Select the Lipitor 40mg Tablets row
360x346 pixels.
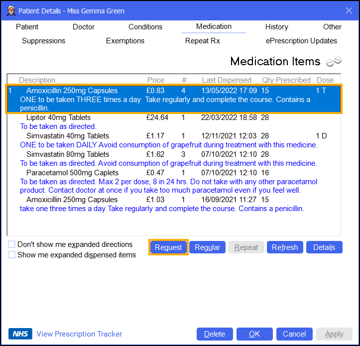pyautogui.click(x=59, y=117)
